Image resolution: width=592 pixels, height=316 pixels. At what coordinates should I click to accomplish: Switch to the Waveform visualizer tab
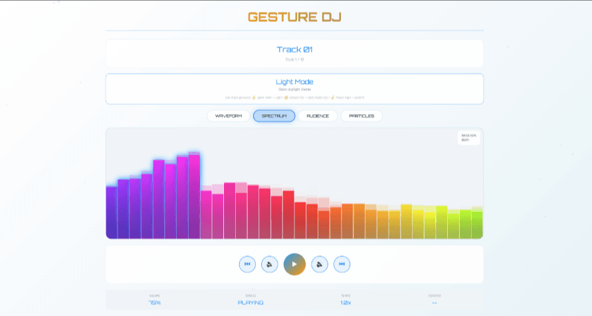pyautogui.click(x=229, y=116)
